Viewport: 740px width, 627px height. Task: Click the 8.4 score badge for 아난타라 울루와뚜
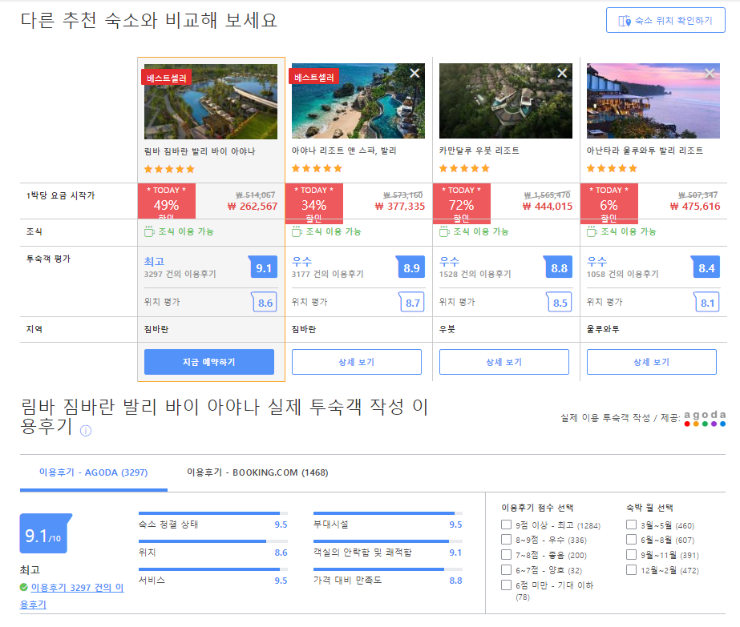click(706, 267)
